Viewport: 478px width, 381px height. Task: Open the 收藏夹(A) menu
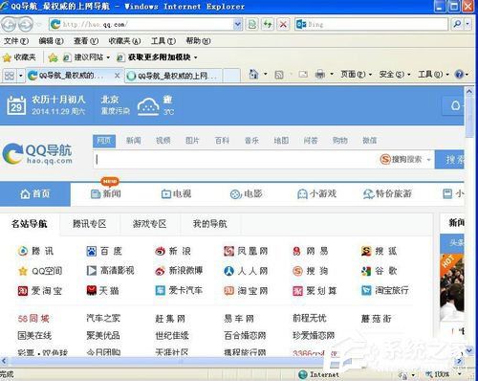(124, 41)
